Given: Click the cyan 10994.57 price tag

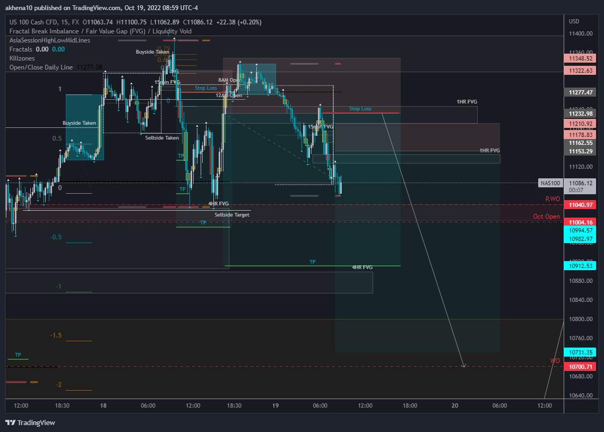Looking at the screenshot, I should (581, 230).
